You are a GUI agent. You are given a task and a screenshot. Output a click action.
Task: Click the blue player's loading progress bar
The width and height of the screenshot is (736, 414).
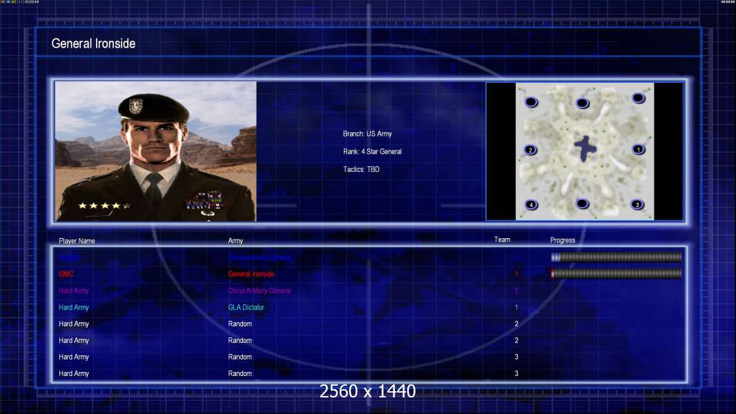pyautogui.click(x=616, y=257)
